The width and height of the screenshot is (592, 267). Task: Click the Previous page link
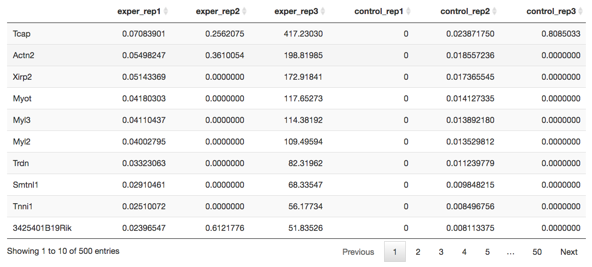(358, 252)
